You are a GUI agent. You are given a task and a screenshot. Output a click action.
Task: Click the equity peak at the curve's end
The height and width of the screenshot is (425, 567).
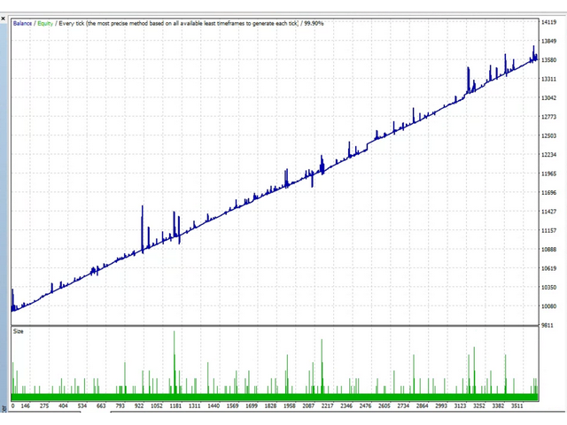coord(534,47)
